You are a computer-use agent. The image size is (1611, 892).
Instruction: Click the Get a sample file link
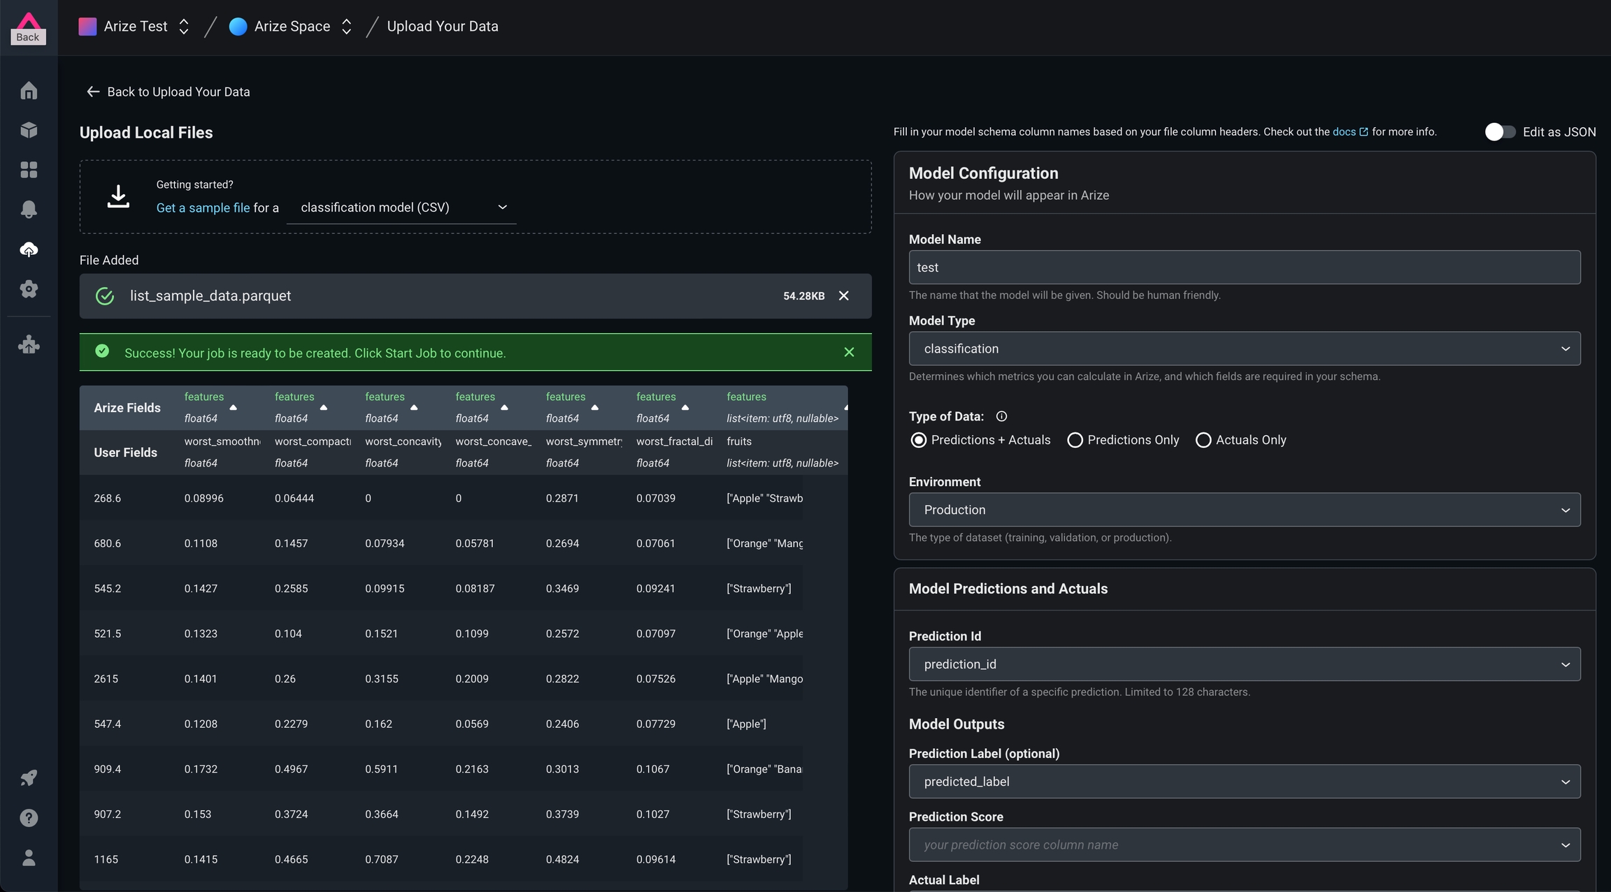click(203, 207)
